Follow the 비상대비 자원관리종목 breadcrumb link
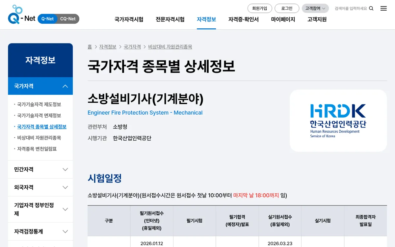This screenshot has height=247, width=395. [170, 47]
